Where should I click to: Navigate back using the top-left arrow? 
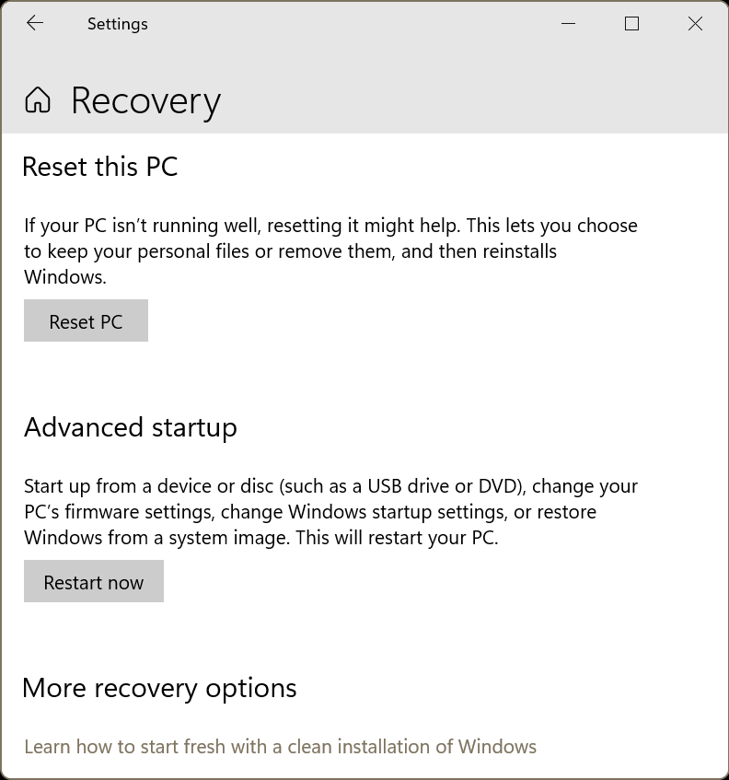[x=35, y=24]
